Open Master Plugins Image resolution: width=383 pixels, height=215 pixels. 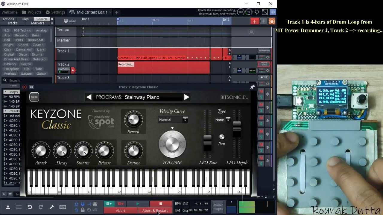point(218,207)
